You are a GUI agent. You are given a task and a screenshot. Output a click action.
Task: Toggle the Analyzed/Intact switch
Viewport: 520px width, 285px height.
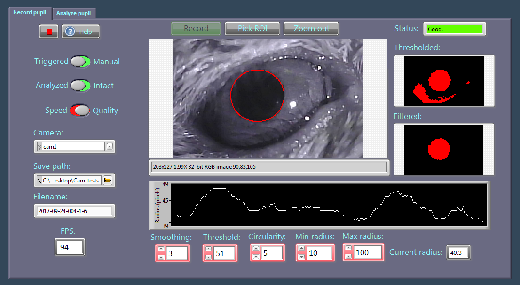click(80, 86)
